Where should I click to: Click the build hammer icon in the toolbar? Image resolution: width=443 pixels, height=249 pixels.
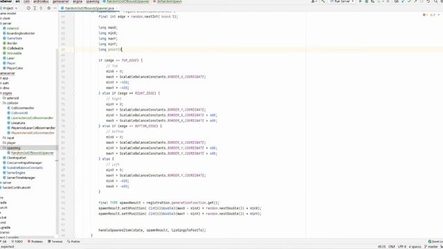click(x=323, y=1)
